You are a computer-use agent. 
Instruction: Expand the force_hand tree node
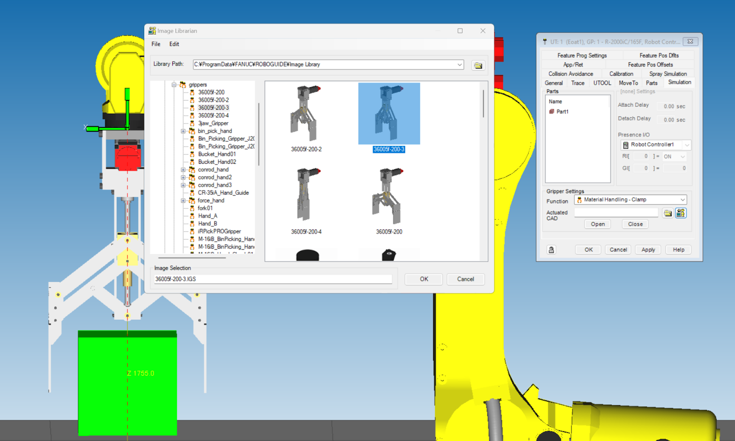coord(183,201)
